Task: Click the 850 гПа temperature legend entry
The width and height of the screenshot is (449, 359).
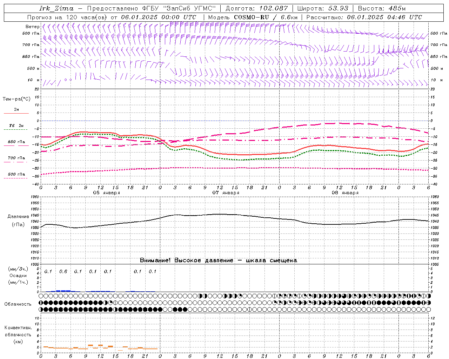Action: pos(16,143)
